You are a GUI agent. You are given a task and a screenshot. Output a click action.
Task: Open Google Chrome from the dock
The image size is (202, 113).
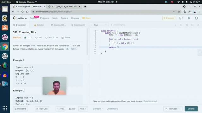tap(5, 47)
